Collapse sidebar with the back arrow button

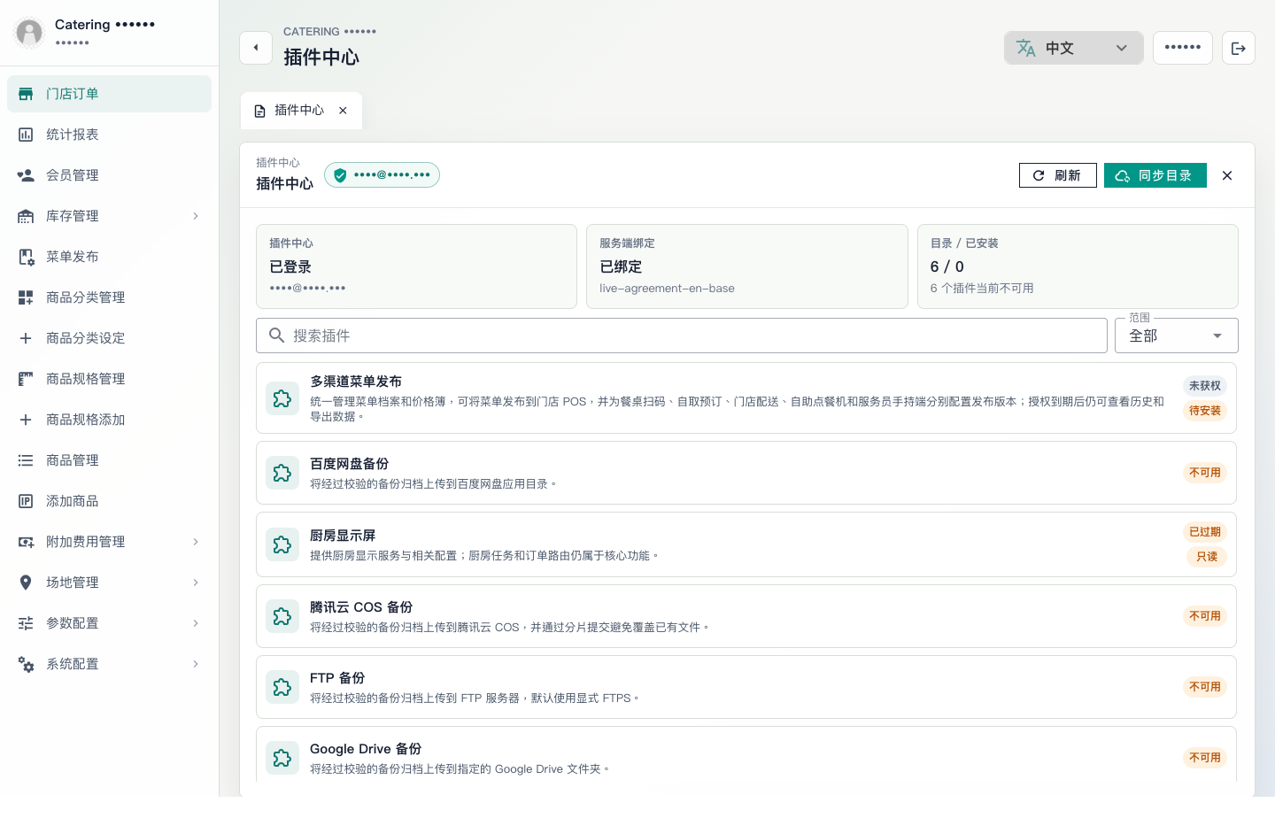pos(256,48)
